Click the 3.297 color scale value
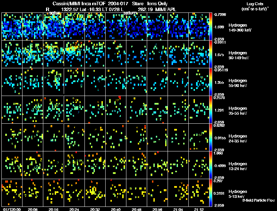 218,181
